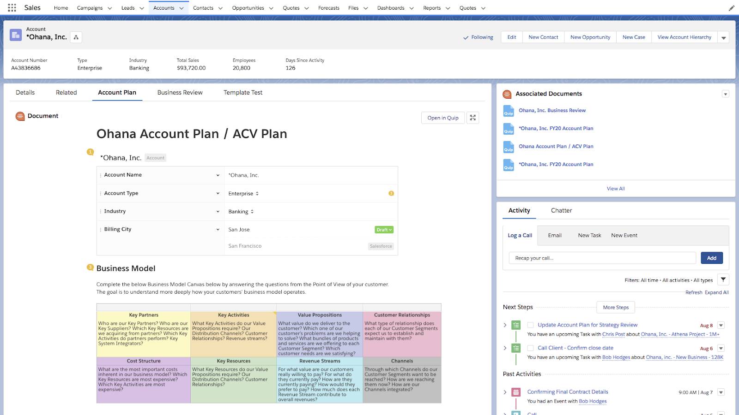Switch to the Related tab
Viewport: 739px width, 415px height.
coord(67,93)
